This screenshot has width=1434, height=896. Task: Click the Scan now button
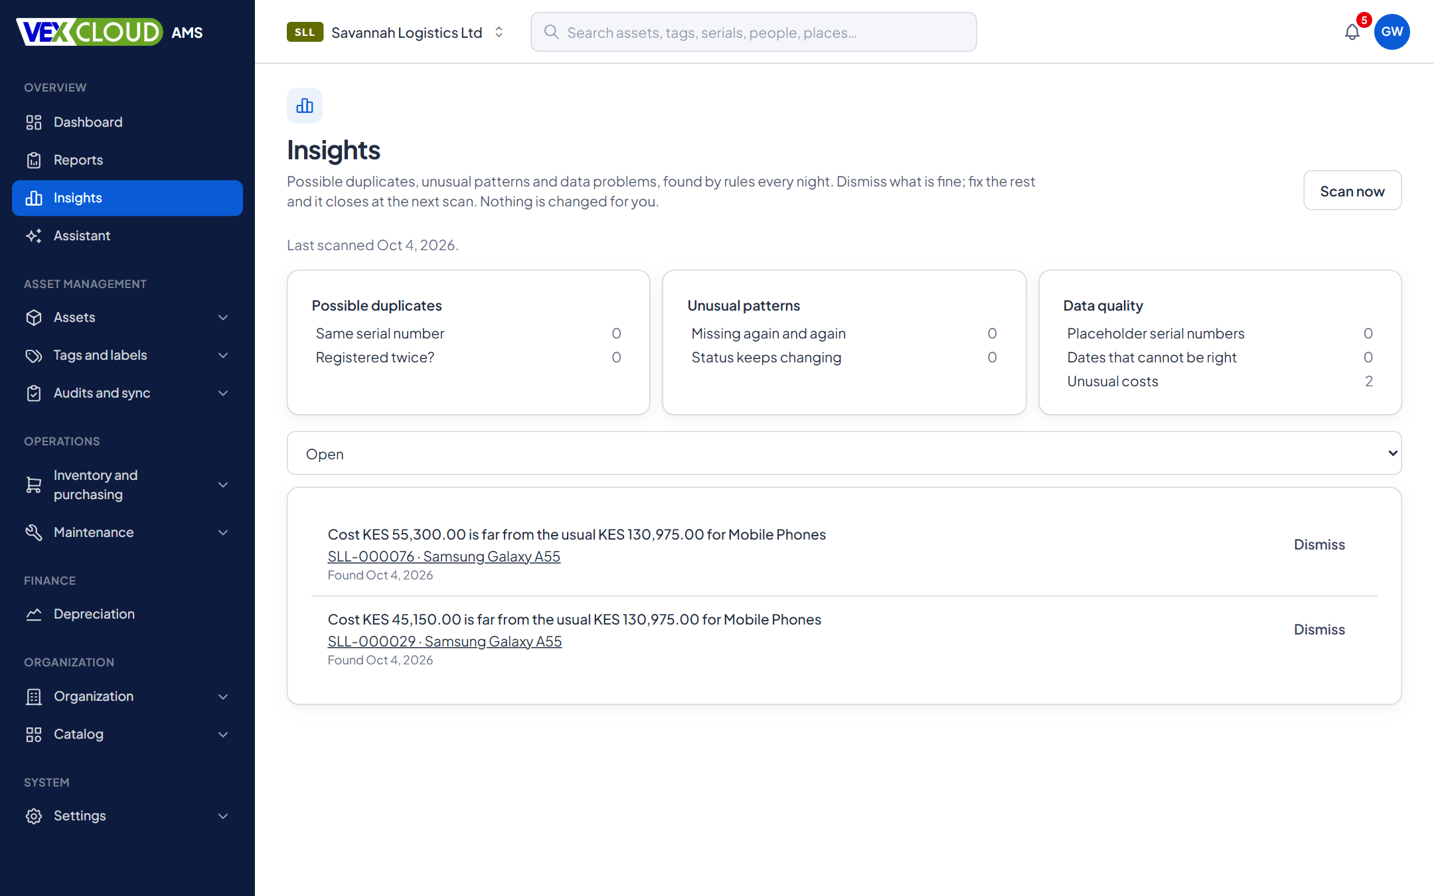click(x=1352, y=191)
